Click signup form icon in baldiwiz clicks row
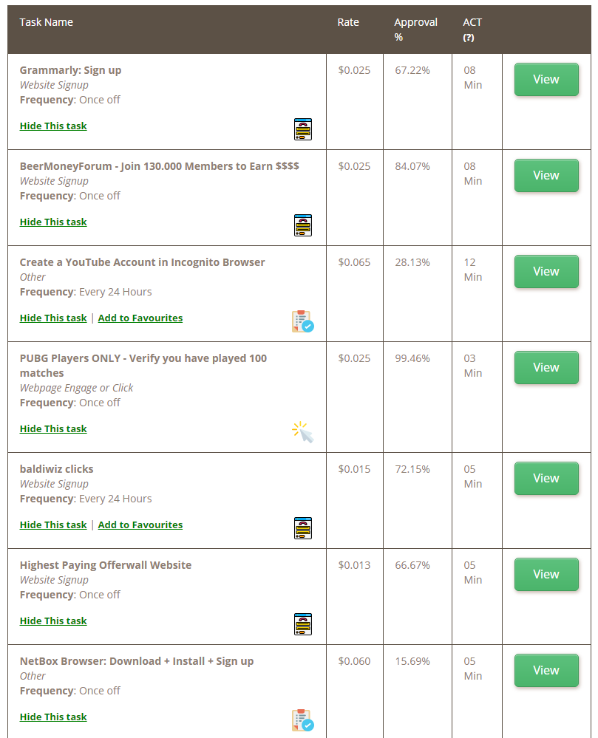 point(303,528)
